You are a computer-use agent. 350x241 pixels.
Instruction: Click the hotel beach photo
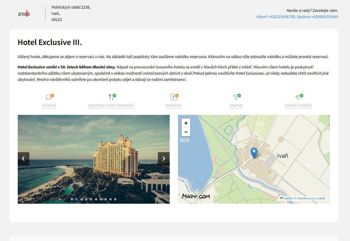pyautogui.click(x=93, y=159)
